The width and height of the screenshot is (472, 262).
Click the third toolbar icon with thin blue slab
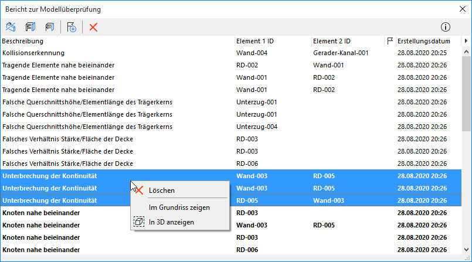click(50, 27)
